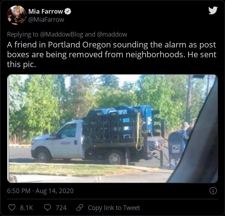Image resolution: width=225 pixels, height=216 pixels.
Task: Click the @MaddowBlog mention
Action: point(62,34)
